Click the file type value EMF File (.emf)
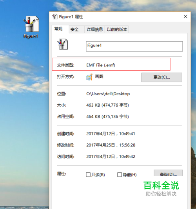This screenshot has width=196, height=209. (101, 65)
